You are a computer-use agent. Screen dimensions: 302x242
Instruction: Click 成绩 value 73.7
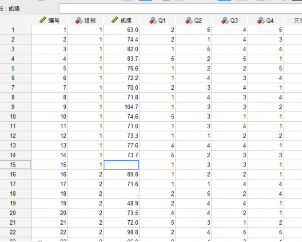tap(121, 155)
